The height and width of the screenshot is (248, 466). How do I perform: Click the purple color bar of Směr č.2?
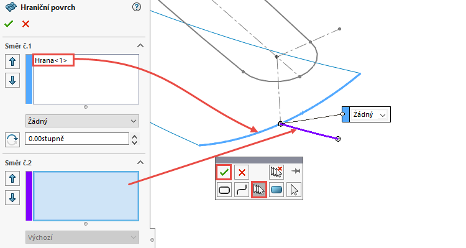pos(29,196)
